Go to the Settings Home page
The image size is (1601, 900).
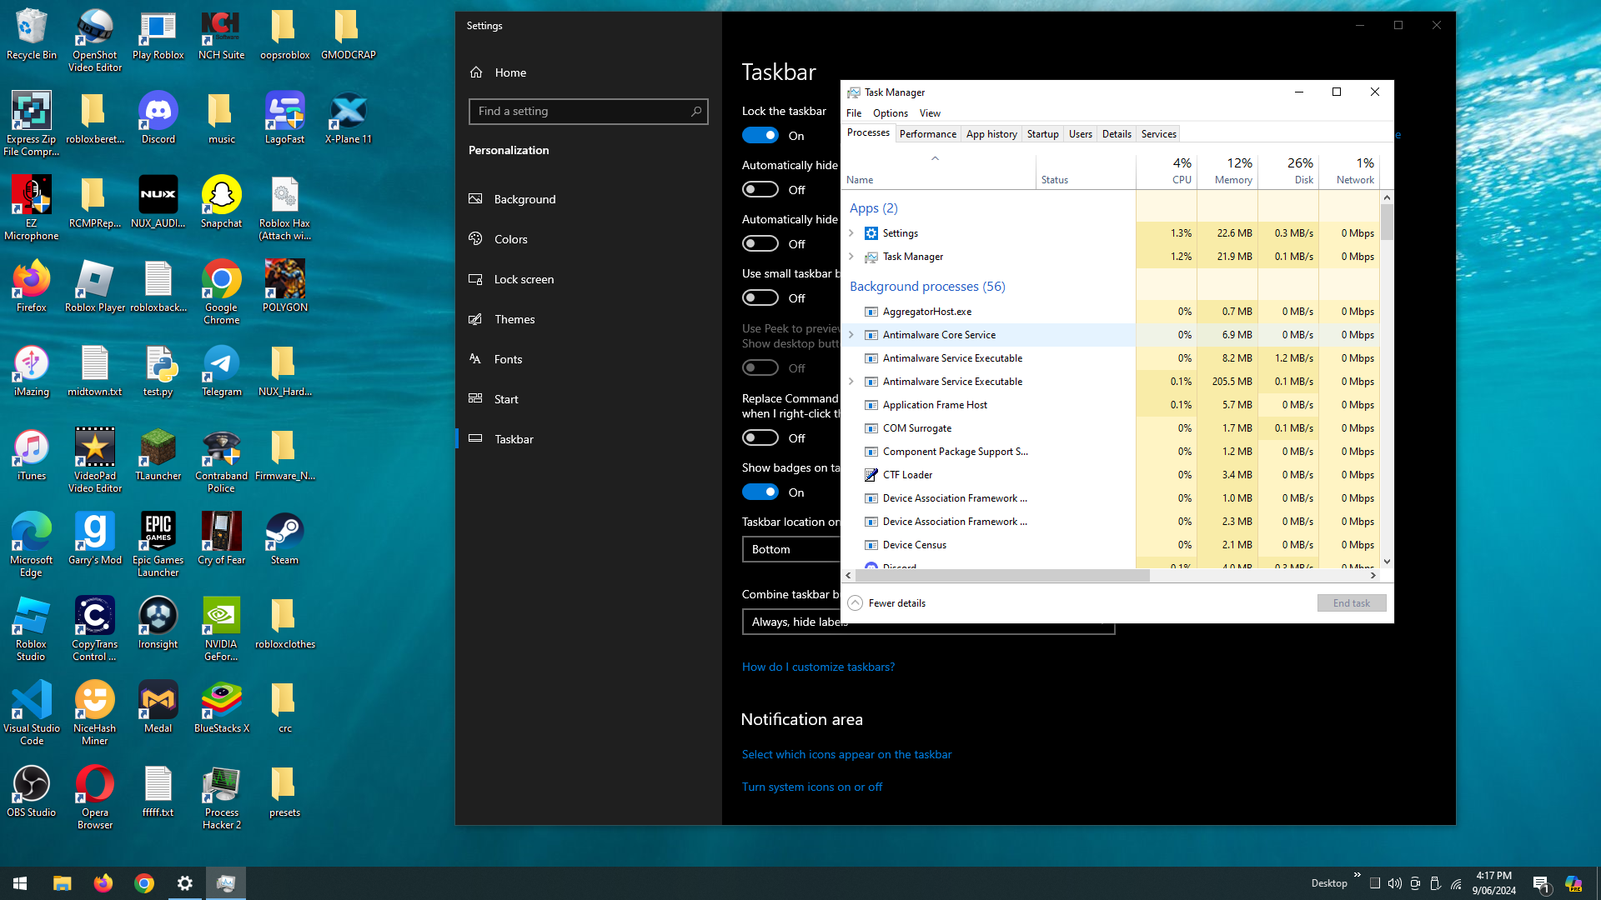509,72
